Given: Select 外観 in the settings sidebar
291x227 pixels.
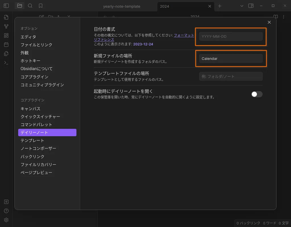Looking at the screenshot, I should [24, 53].
